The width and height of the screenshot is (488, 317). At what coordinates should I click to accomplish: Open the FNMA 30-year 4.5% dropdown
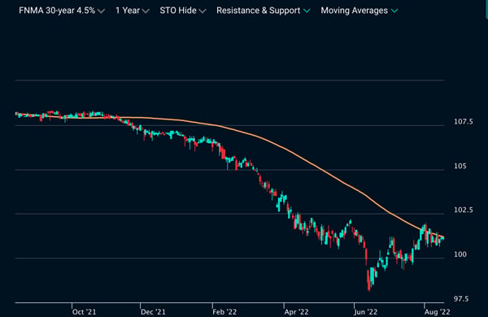click(62, 11)
